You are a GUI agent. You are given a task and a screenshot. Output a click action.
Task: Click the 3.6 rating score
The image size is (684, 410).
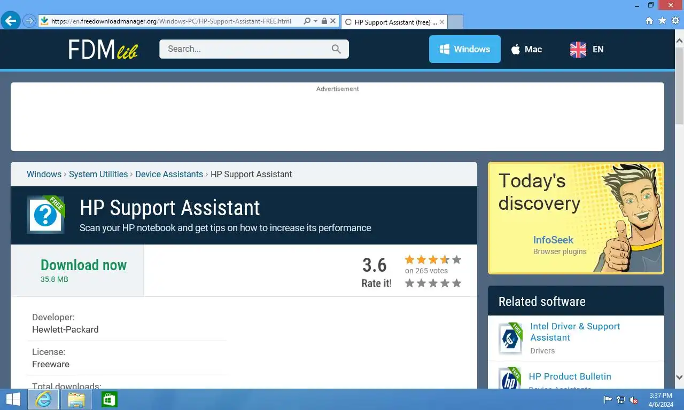tap(374, 265)
